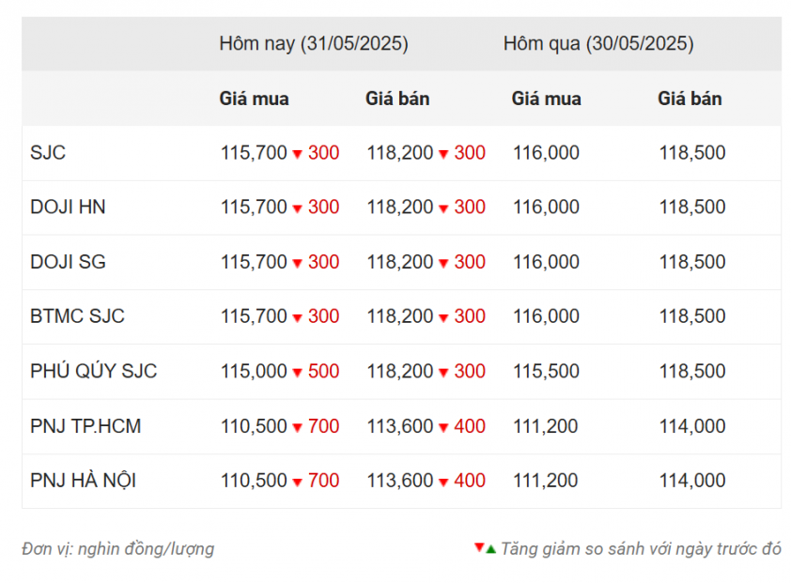The image size is (791, 583).
Task: Click the red and green triangle legend icon
Action: pos(485,548)
